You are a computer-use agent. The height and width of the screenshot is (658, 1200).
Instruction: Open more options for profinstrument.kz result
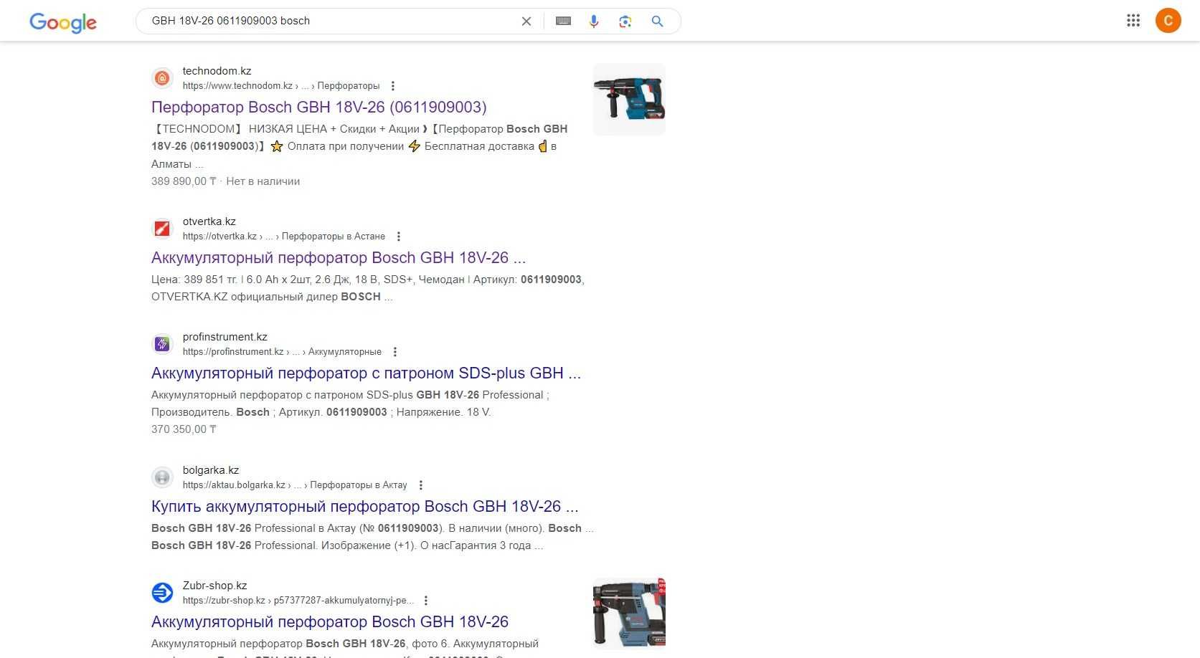click(395, 352)
